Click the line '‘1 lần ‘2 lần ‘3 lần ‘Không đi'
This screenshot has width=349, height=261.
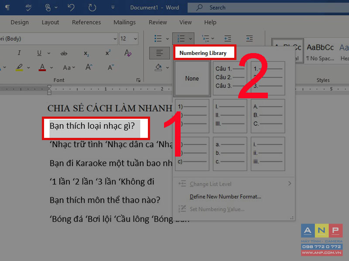102,182
